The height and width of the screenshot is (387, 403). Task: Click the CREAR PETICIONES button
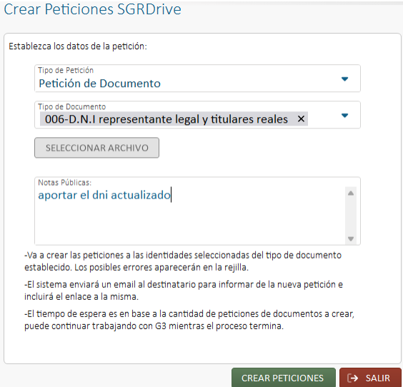(x=284, y=378)
